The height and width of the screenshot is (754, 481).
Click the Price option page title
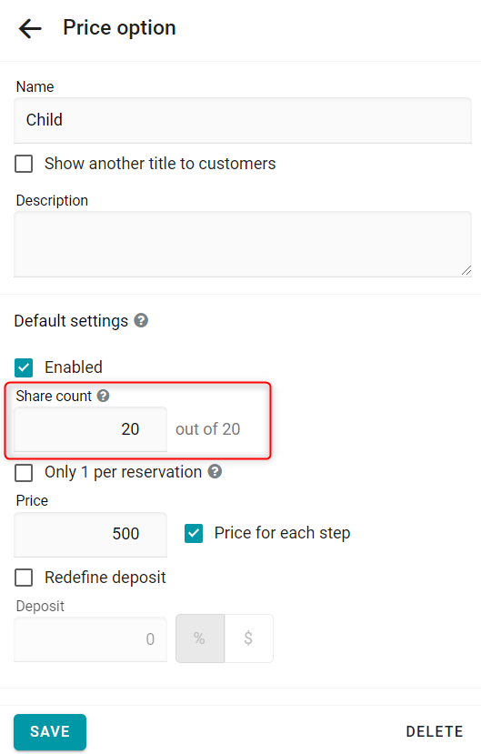[119, 28]
